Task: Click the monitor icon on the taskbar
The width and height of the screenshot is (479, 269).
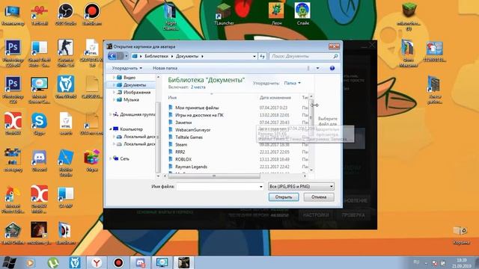Action: (x=162, y=262)
